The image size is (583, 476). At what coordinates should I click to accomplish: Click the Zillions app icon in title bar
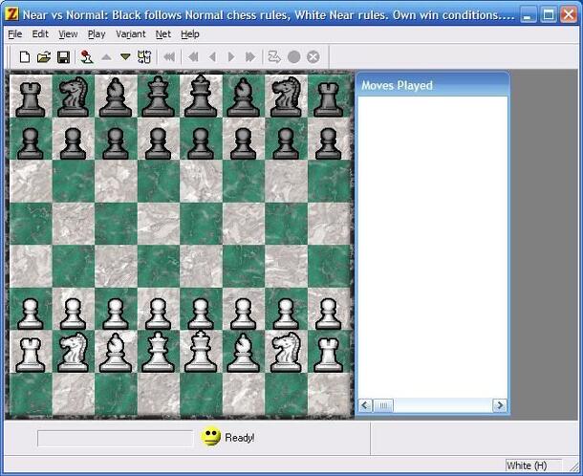(11, 14)
